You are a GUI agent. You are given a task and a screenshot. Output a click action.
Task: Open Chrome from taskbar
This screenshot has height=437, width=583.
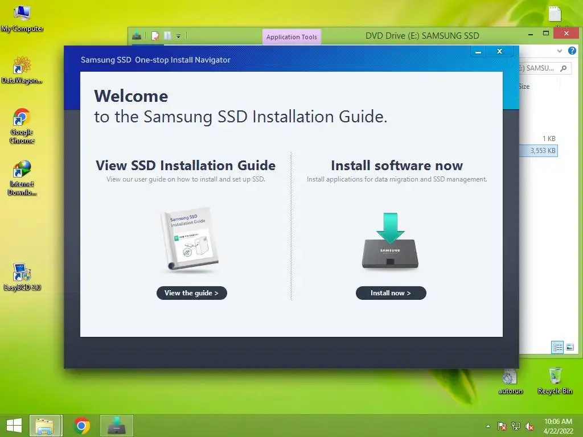point(81,426)
